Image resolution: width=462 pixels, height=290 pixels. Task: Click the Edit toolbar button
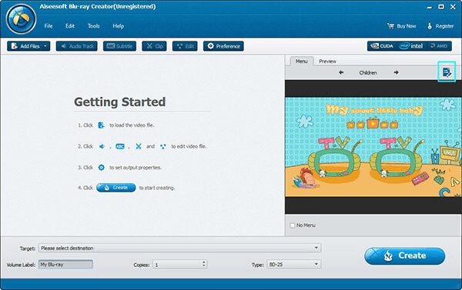185,46
